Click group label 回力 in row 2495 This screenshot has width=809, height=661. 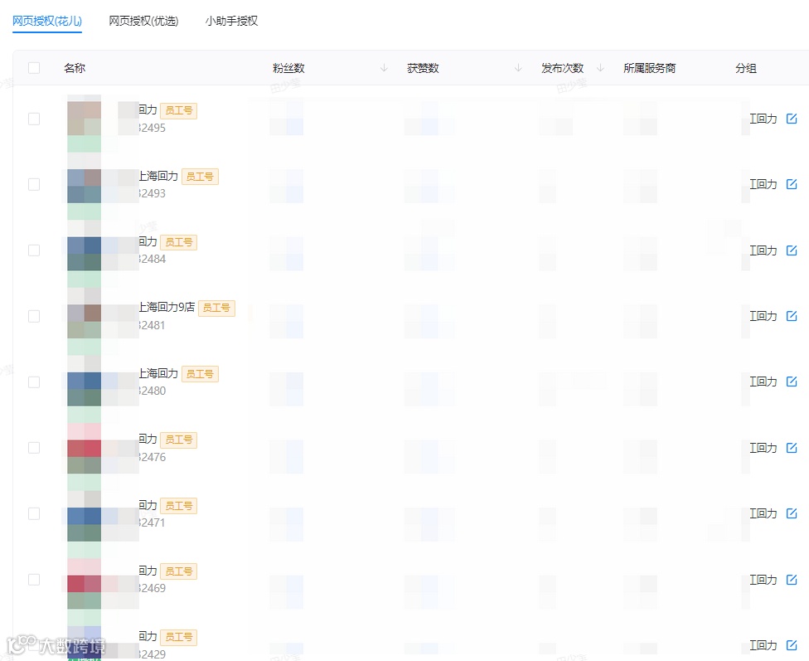[763, 119]
